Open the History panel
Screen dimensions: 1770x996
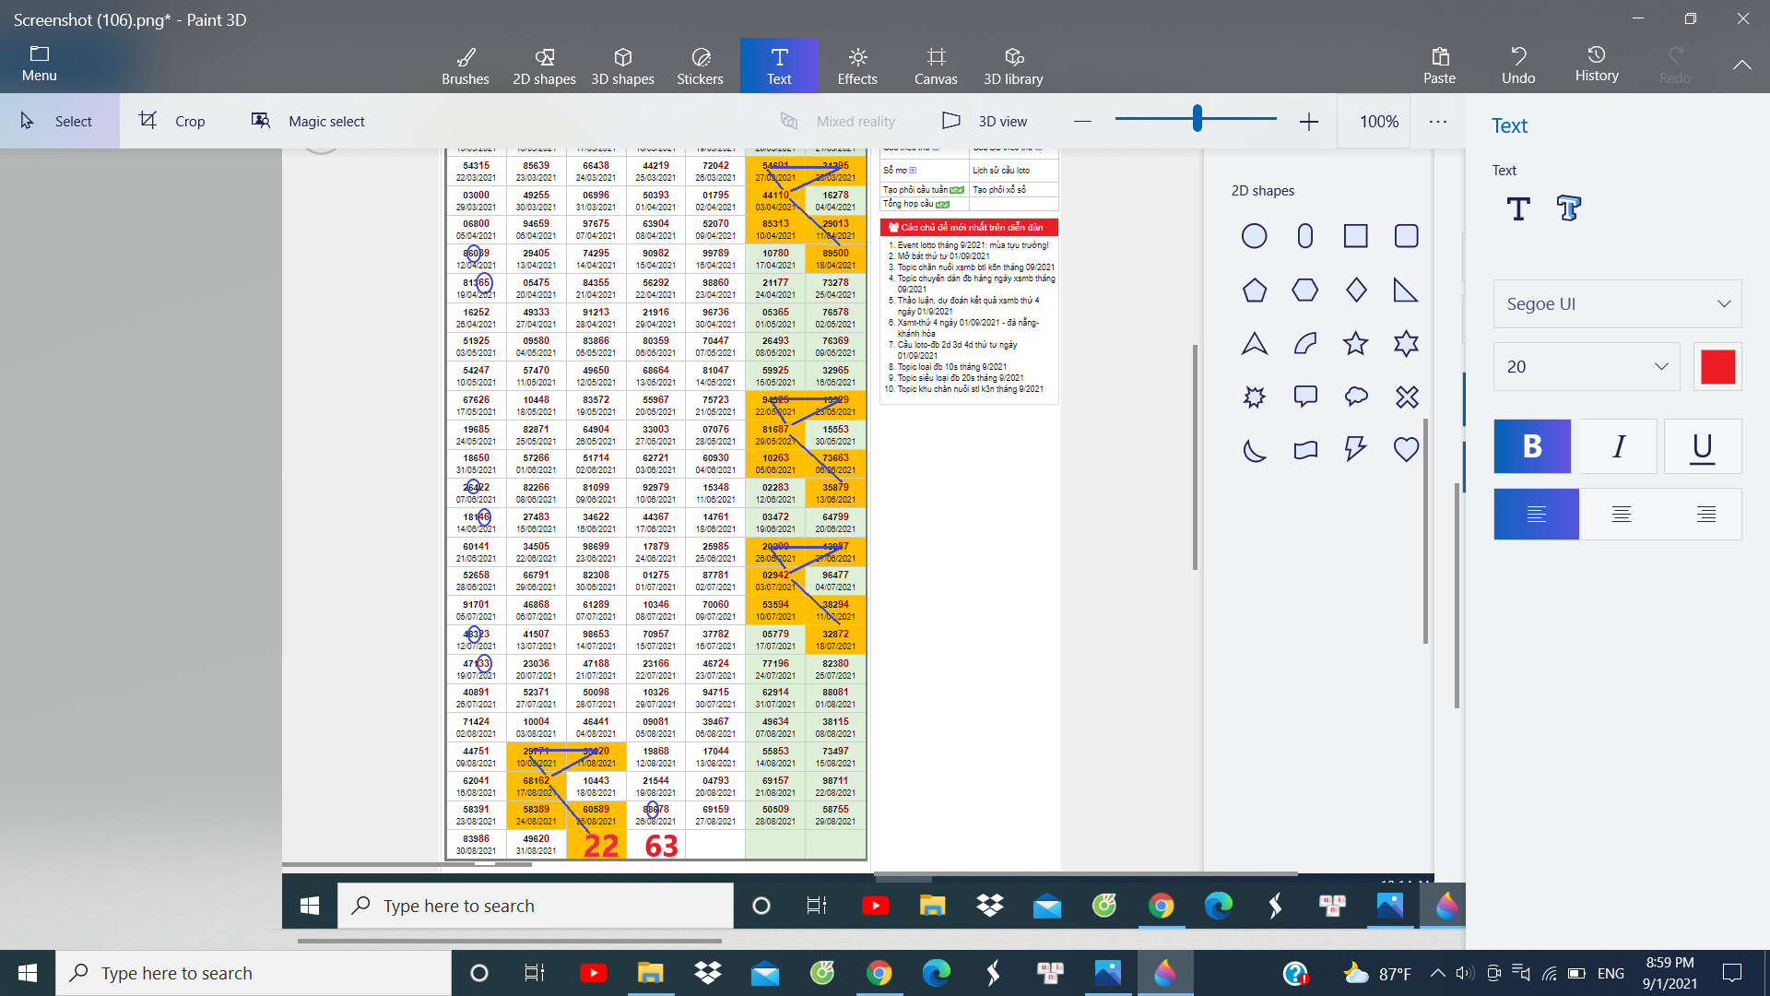point(1597,65)
